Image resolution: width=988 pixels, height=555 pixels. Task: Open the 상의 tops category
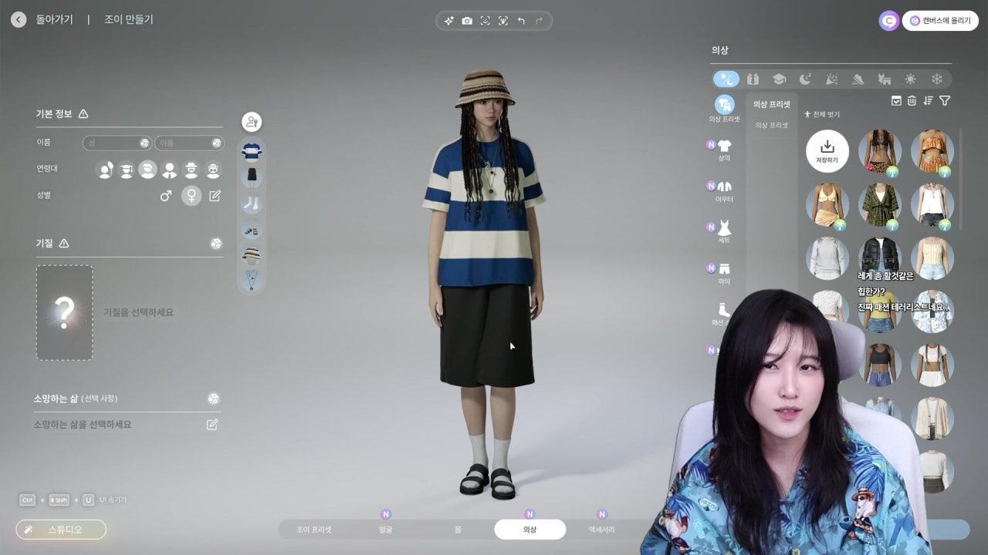point(724,150)
